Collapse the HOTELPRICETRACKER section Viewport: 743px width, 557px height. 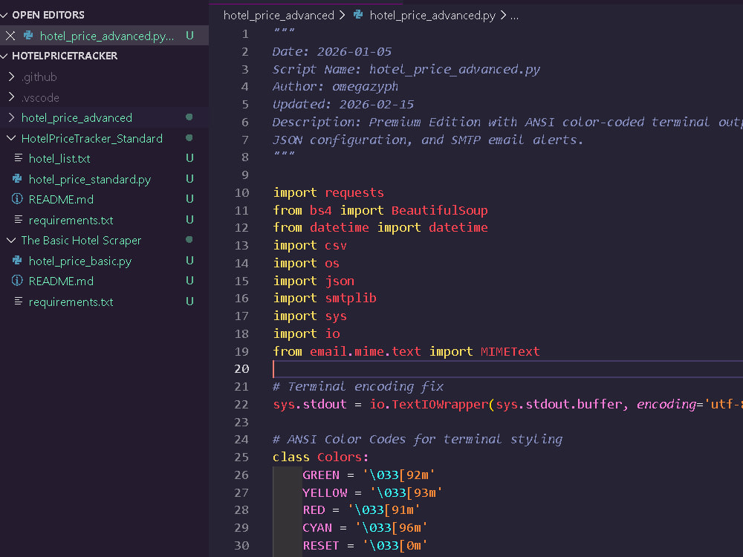[4, 56]
